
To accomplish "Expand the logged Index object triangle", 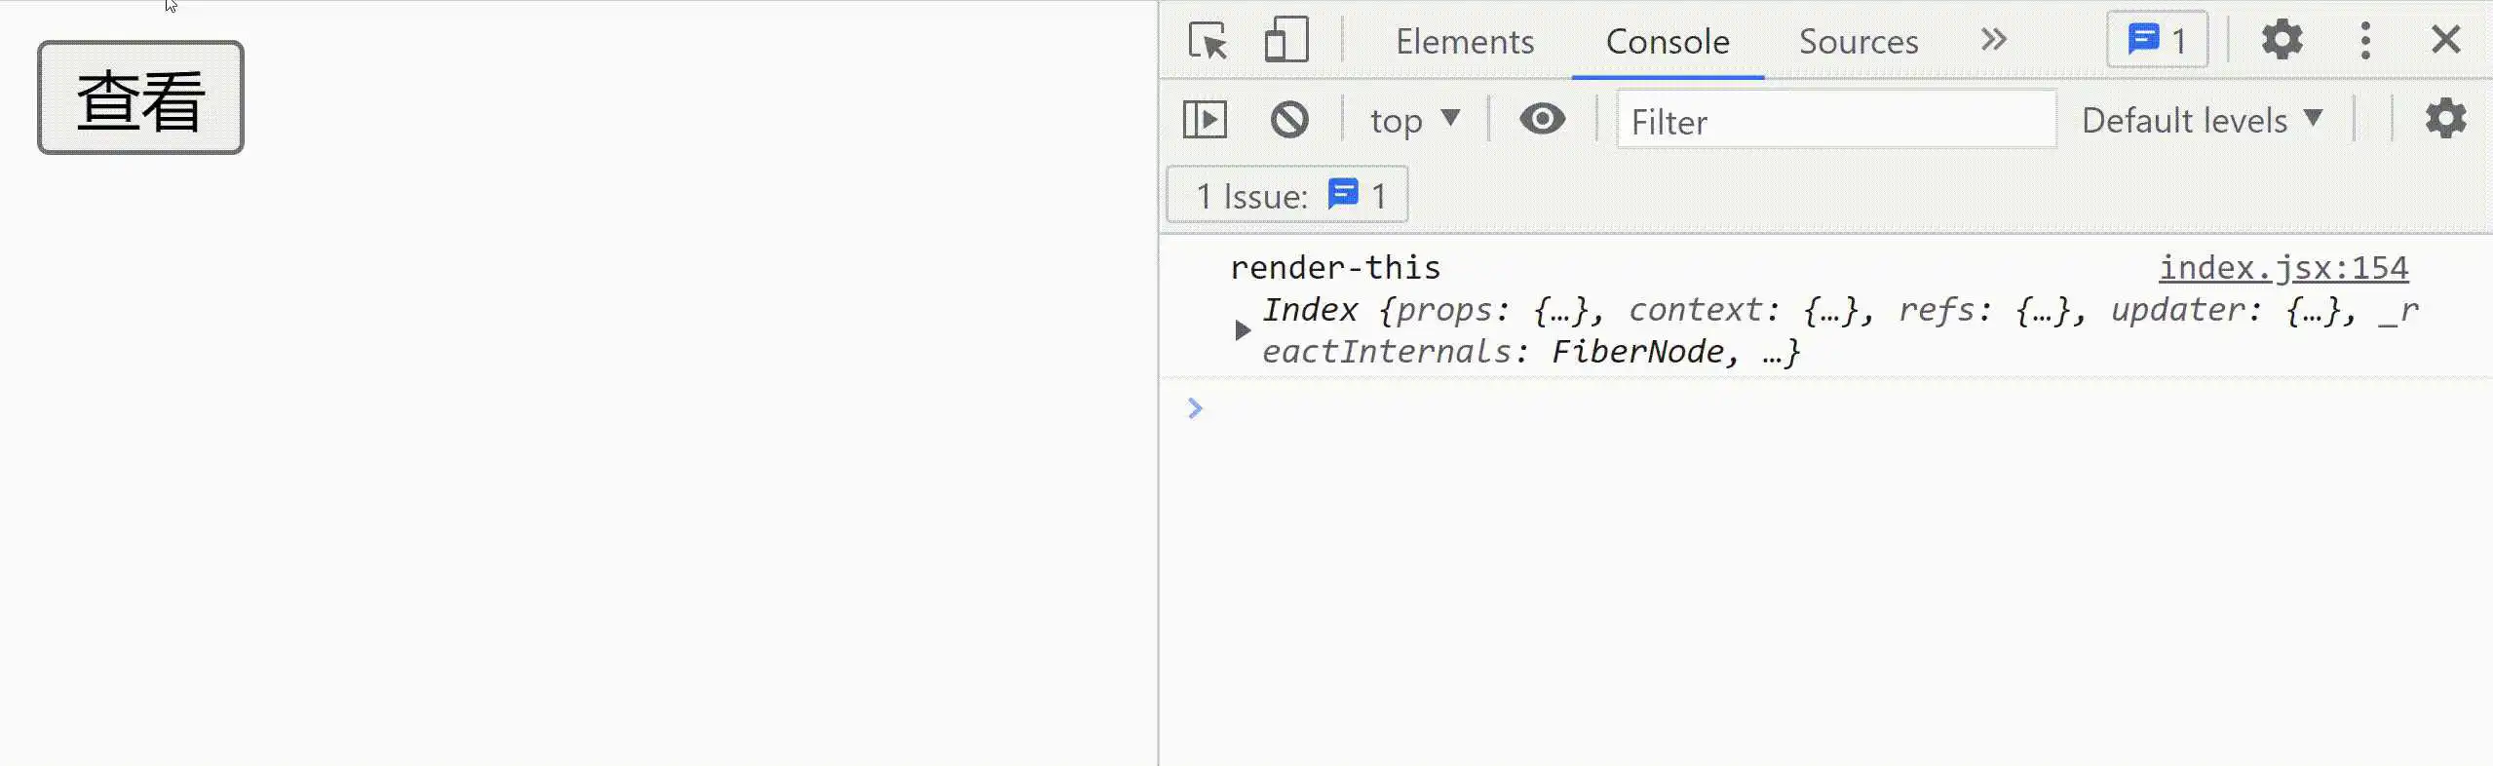I will (1242, 330).
